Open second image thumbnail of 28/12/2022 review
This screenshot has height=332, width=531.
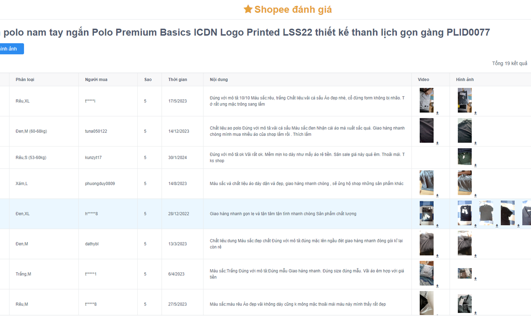(x=486, y=213)
